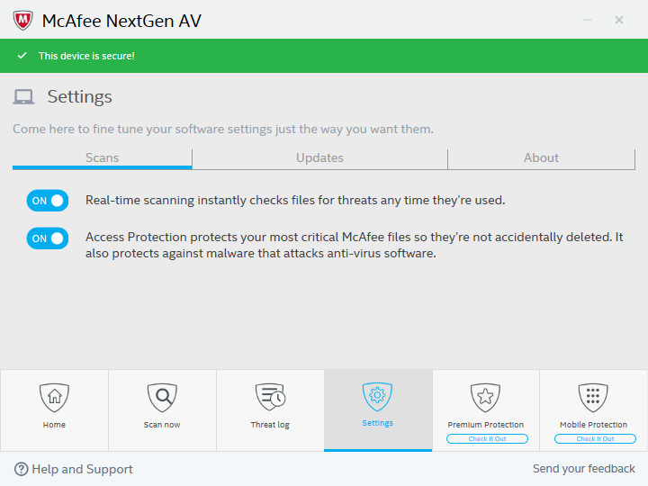Click Send your feedback link
Screen dimensions: 648x486
[583, 468]
